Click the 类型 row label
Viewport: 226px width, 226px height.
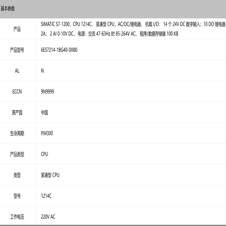[17, 175]
